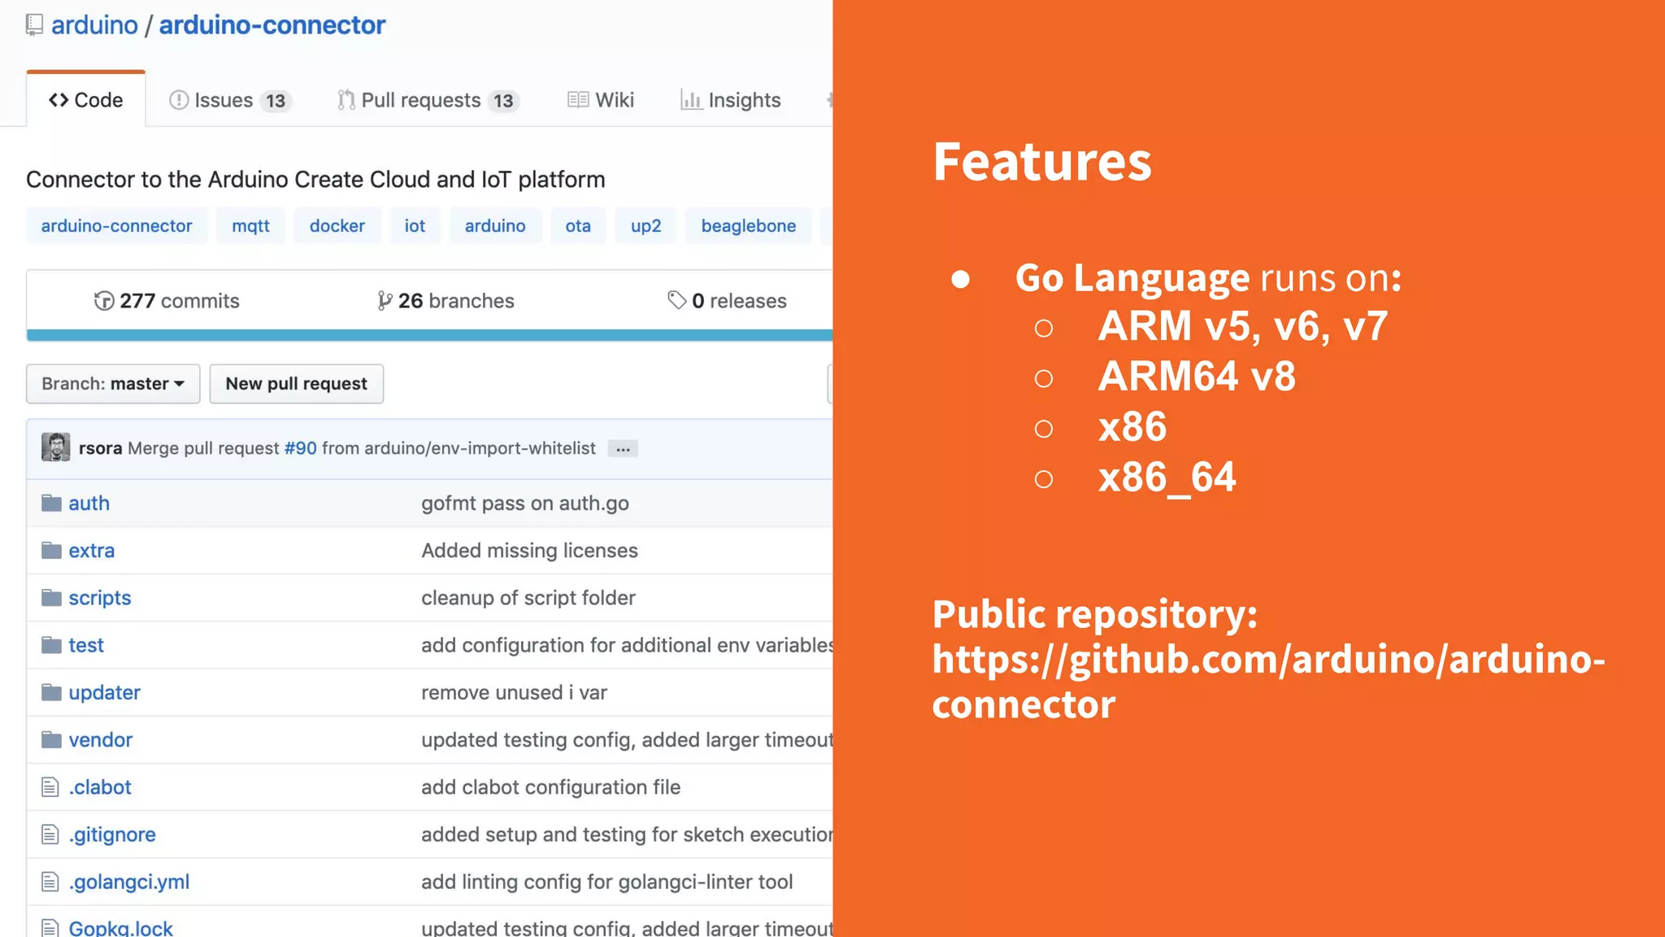Click the commits clock icon
1665x937 pixels.
pos(104,301)
